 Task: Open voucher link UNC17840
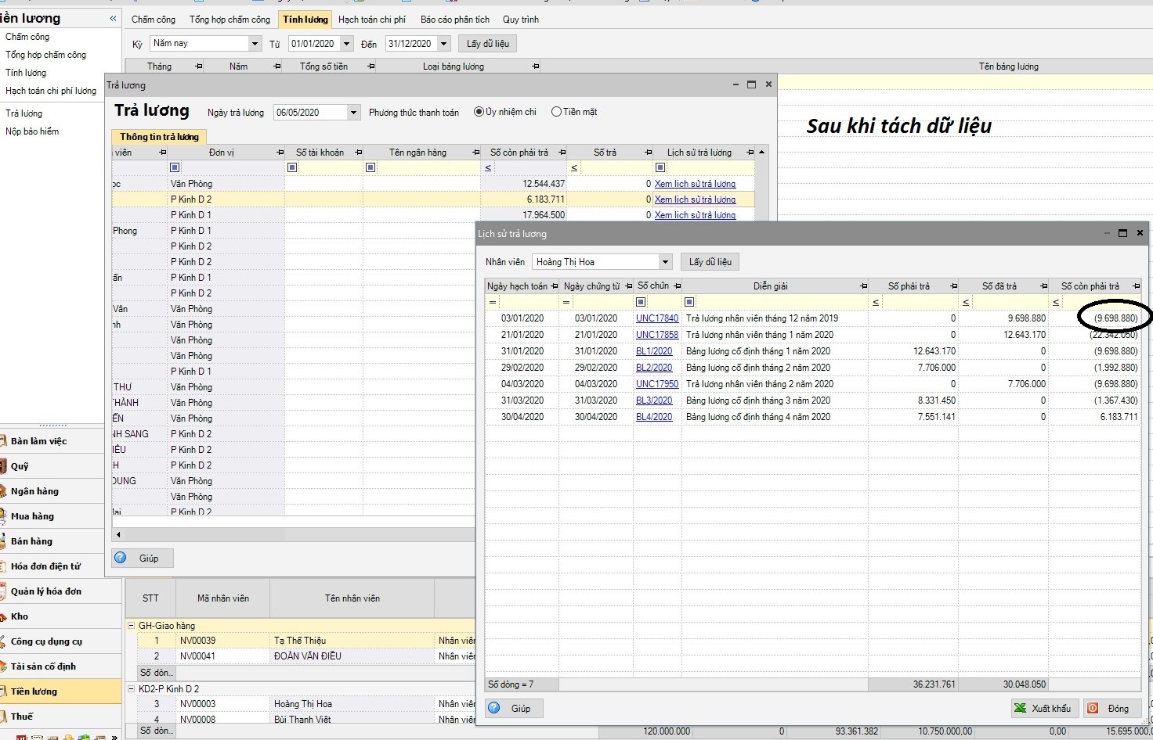pyautogui.click(x=656, y=318)
